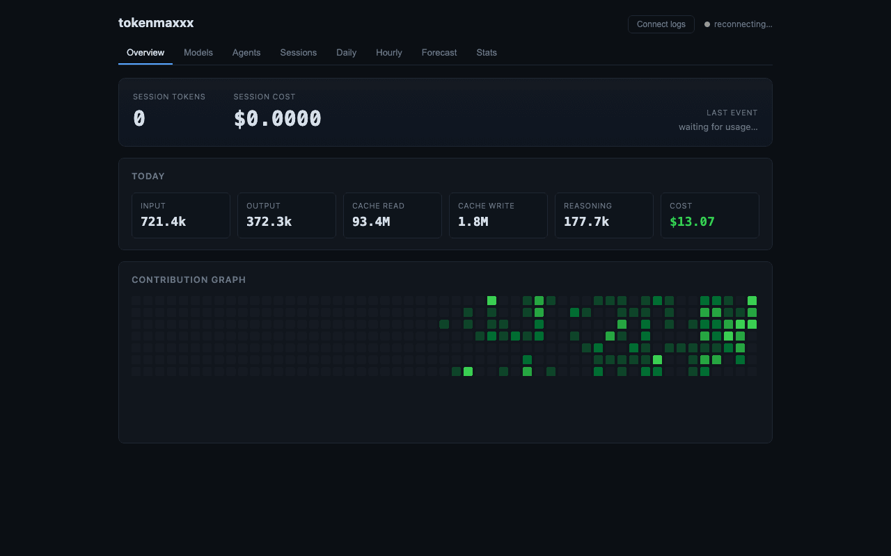Select the OUTPUT 372.3k card

[x=287, y=215]
